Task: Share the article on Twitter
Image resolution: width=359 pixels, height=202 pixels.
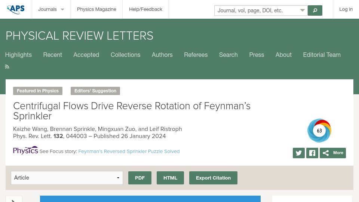Action: (298, 153)
